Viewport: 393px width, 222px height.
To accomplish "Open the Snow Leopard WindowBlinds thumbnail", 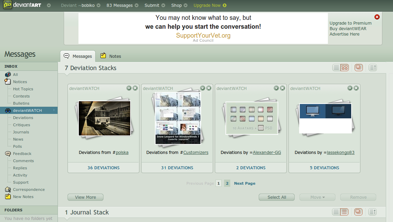I will pyautogui.click(x=178, y=118).
